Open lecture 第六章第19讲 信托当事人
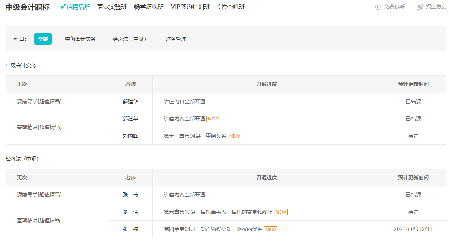 [218, 212]
